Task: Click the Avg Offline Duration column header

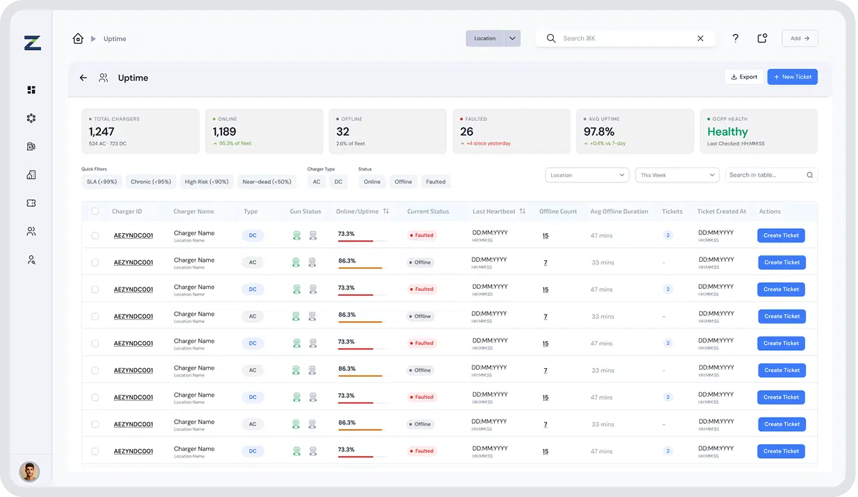Action: tap(619, 212)
